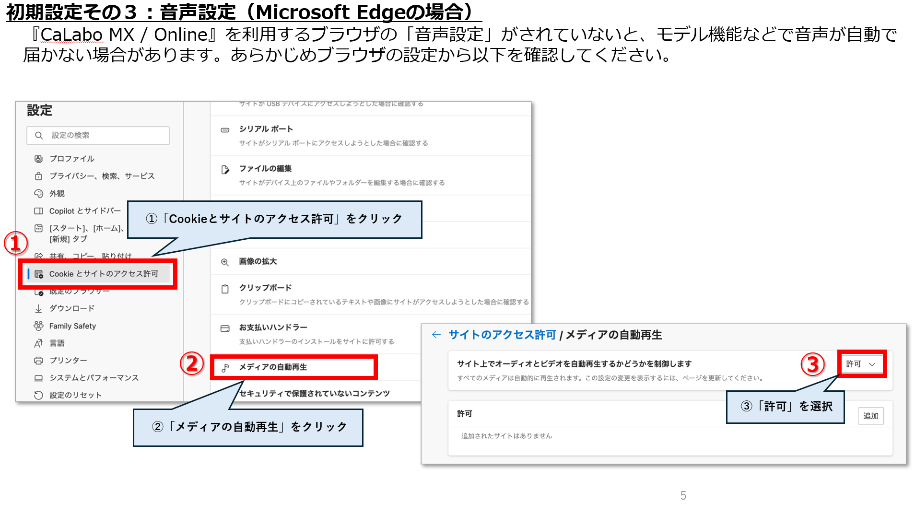Click the profile icon beside プロファイル
The image size is (915, 515).
point(38,159)
